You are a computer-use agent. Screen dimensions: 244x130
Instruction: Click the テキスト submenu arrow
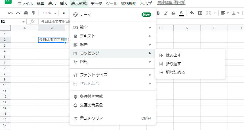click(150, 36)
